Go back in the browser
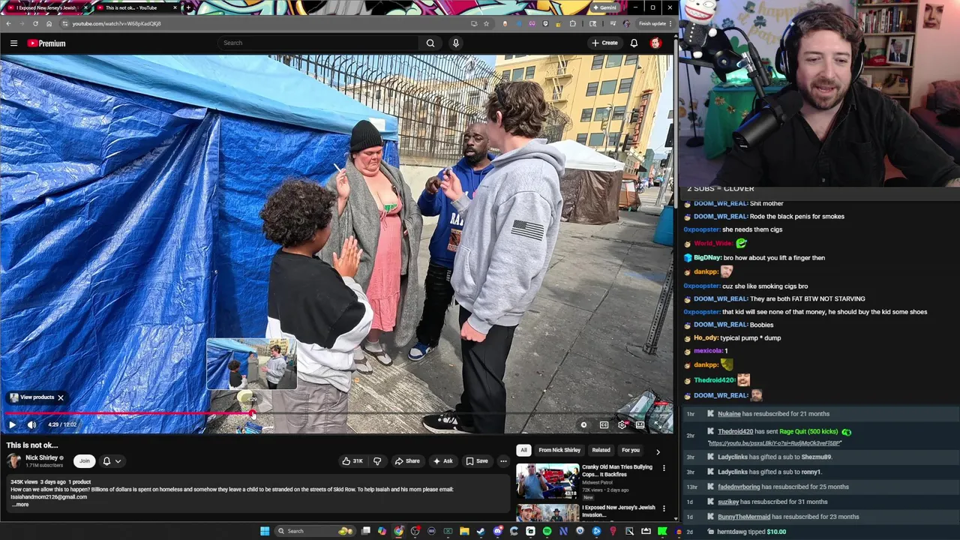This screenshot has width=960, height=540. point(8,23)
